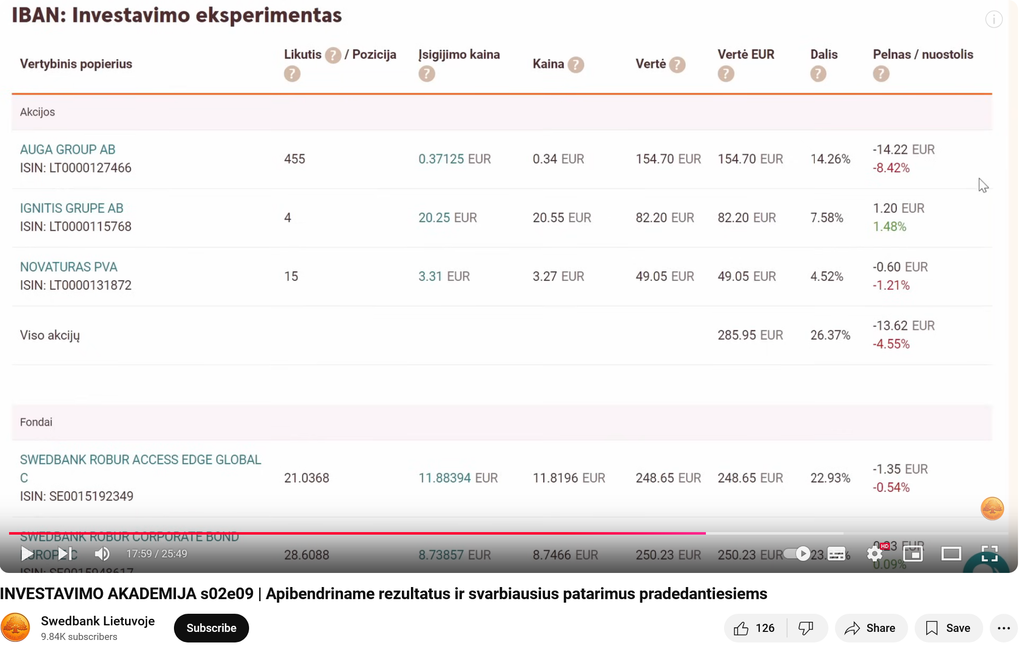1019x646 pixels.
Task: Open SWEDBANK ROBUR ACCESS EDGE GLOBAL C link
Action: pos(141,469)
